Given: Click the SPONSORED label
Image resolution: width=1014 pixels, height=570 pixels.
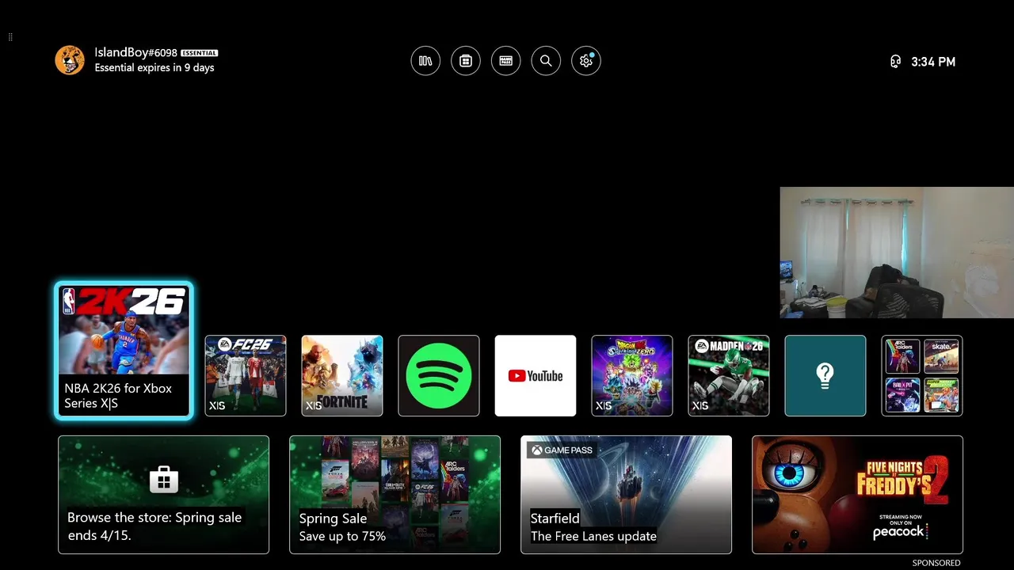Looking at the screenshot, I should (x=936, y=563).
